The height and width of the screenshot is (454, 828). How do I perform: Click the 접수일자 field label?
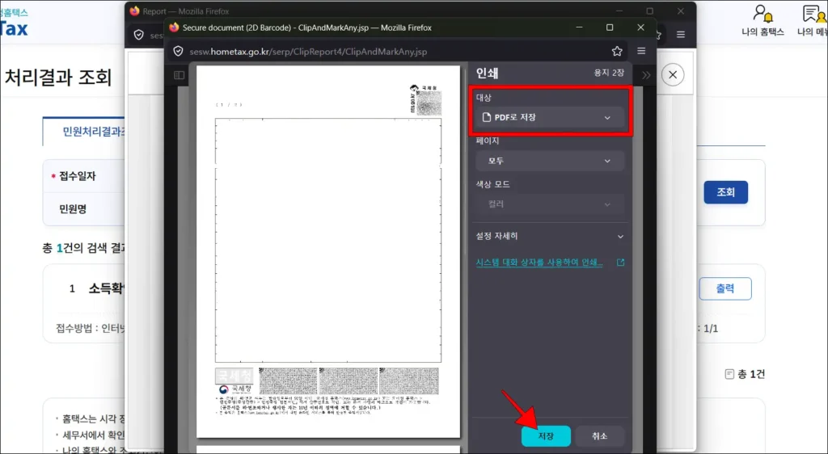[77, 176]
